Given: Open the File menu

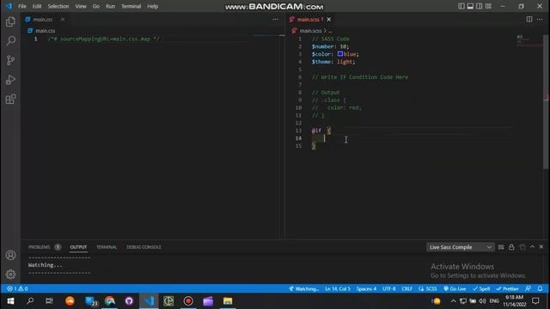Looking at the screenshot, I should click(22, 6).
